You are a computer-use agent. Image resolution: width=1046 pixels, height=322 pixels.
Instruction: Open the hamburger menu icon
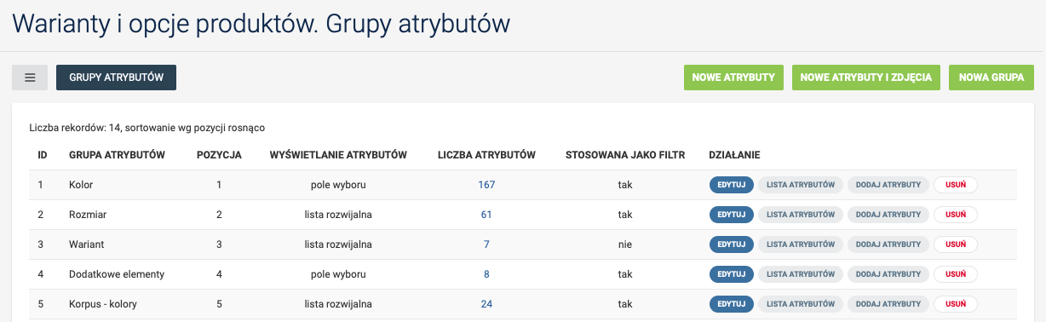[x=30, y=78]
